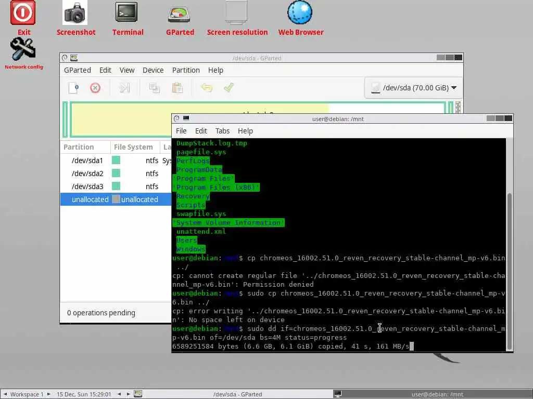This screenshot has width=533, height=399.
Task: Select the /dev/sda2 partition row
Action: (x=116, y=174)
